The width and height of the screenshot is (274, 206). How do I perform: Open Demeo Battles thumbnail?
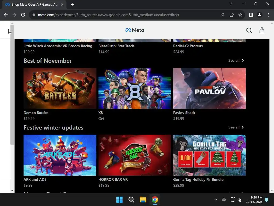[x=60, y=89]
